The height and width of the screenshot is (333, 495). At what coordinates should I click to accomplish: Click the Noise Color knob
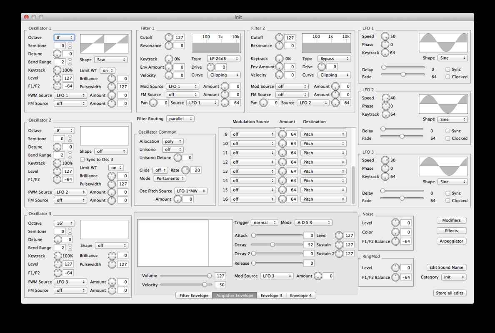[x=395, y=232]
